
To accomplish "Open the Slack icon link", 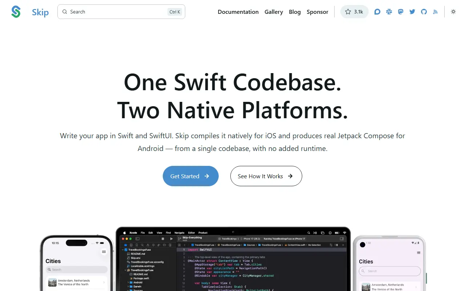I will pyautogui.click(x=389, y=12).
